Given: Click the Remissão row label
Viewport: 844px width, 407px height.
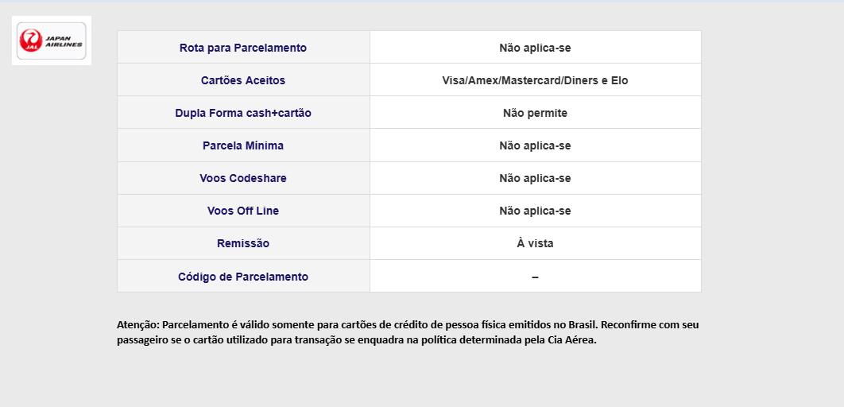Looking at the screenshot, I should (x=243, y=243).
